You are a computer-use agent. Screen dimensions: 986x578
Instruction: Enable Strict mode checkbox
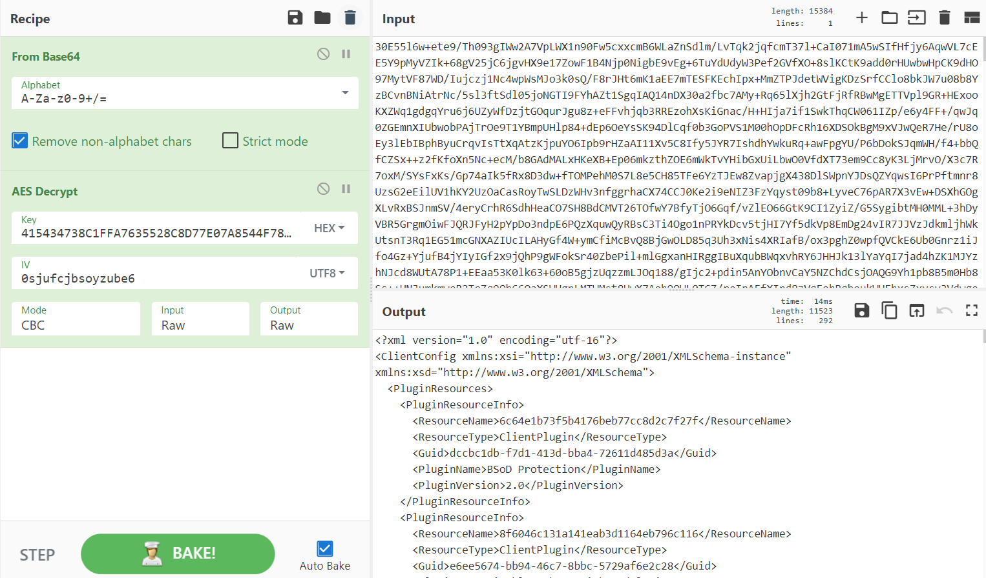[230, 141]
